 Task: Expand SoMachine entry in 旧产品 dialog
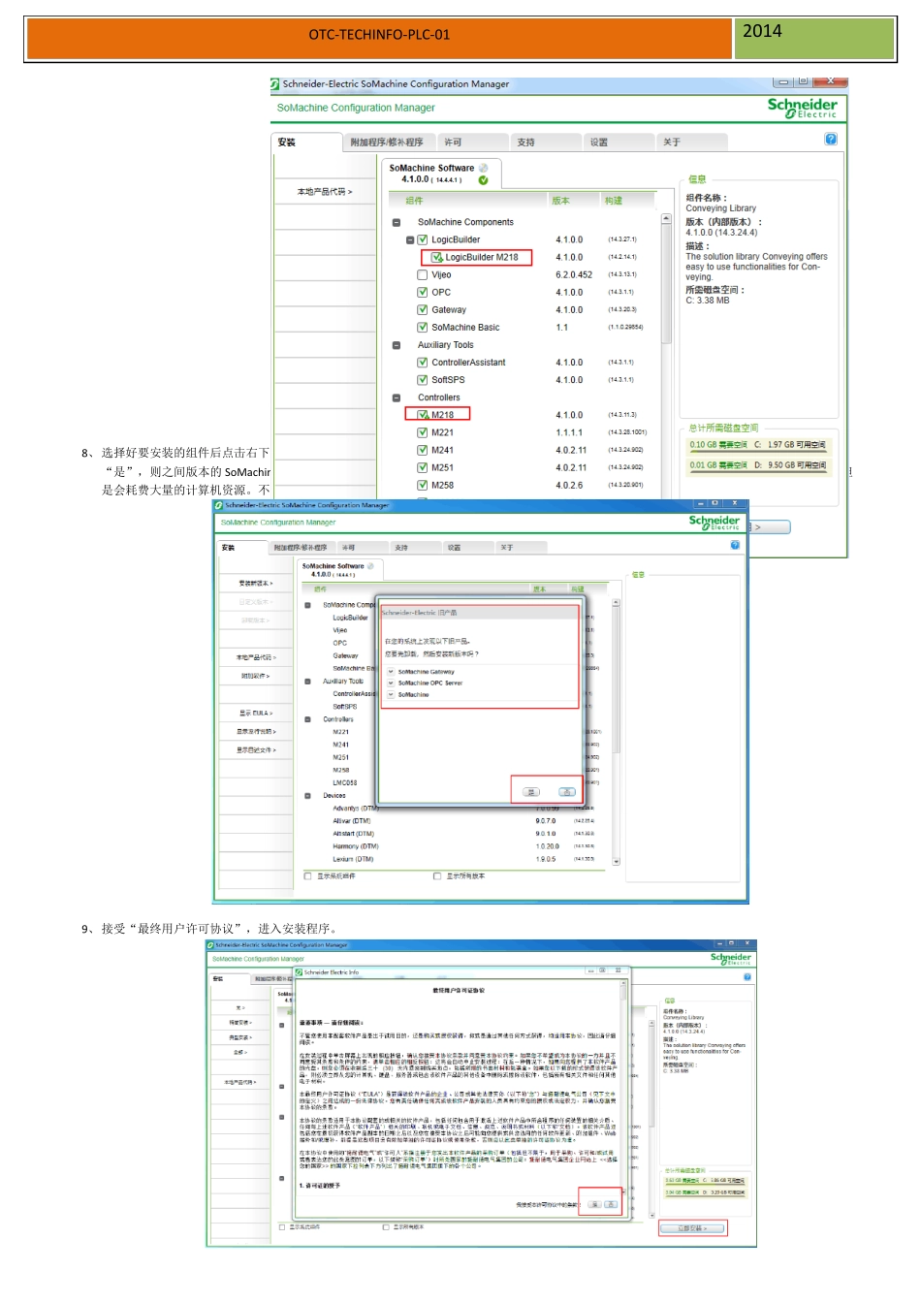[x=391, y=695]
